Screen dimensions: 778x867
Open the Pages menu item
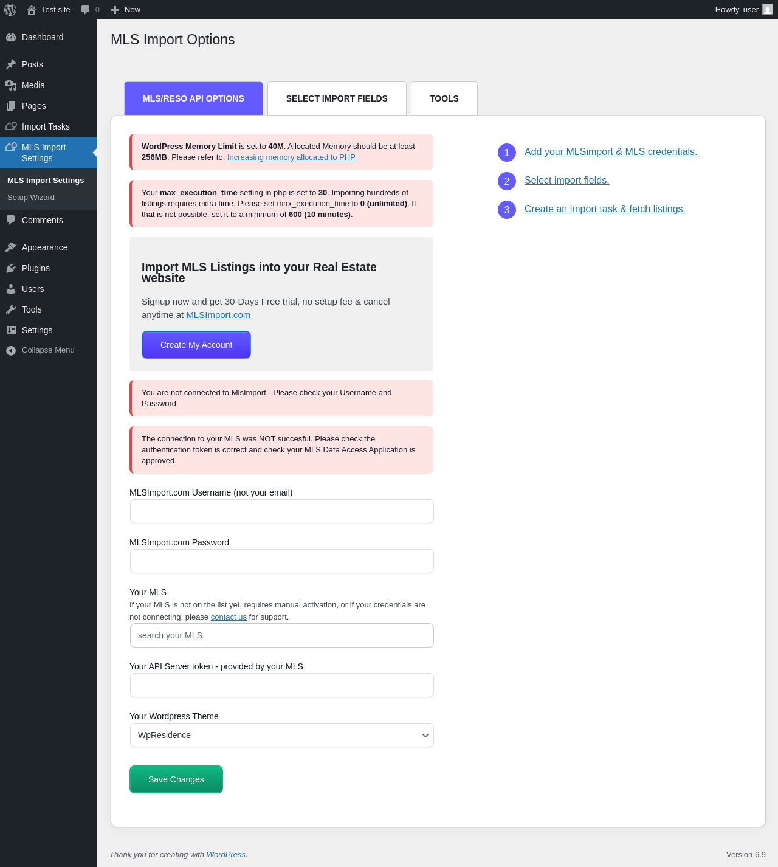pos(49,106)
